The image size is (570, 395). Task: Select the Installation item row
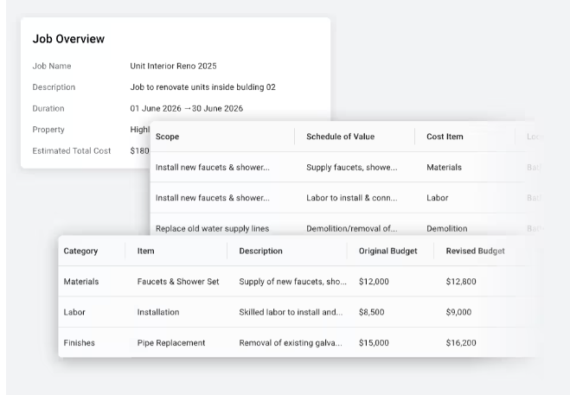tap(158, 312)
